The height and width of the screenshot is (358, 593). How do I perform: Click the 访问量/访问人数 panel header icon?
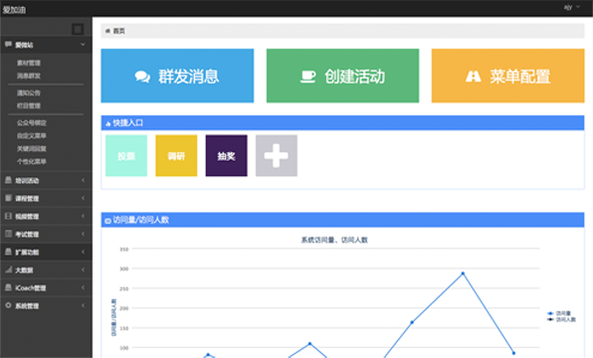tap(107, 221)
